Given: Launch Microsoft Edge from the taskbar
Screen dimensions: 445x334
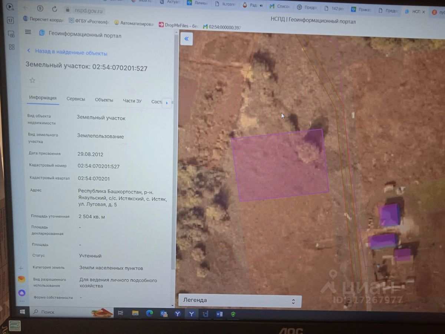Looking at the screenshot, I should (149, 313).
